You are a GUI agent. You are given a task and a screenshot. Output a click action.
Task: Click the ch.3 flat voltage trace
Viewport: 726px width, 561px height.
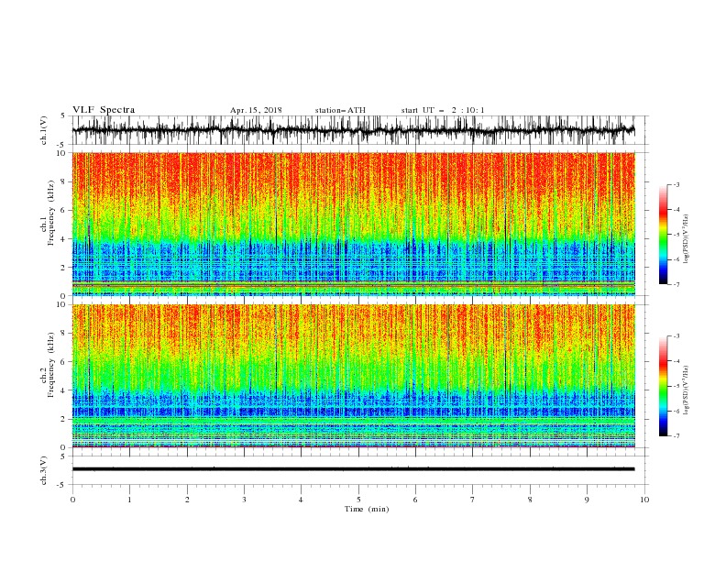point(353,469)
